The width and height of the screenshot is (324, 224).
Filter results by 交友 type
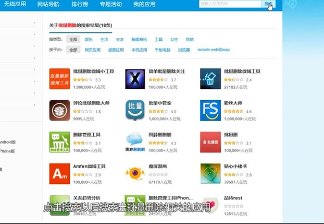(x=120, y=39)
